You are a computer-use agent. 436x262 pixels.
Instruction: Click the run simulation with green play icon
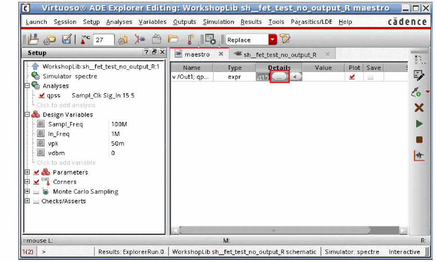click(211, 39)
